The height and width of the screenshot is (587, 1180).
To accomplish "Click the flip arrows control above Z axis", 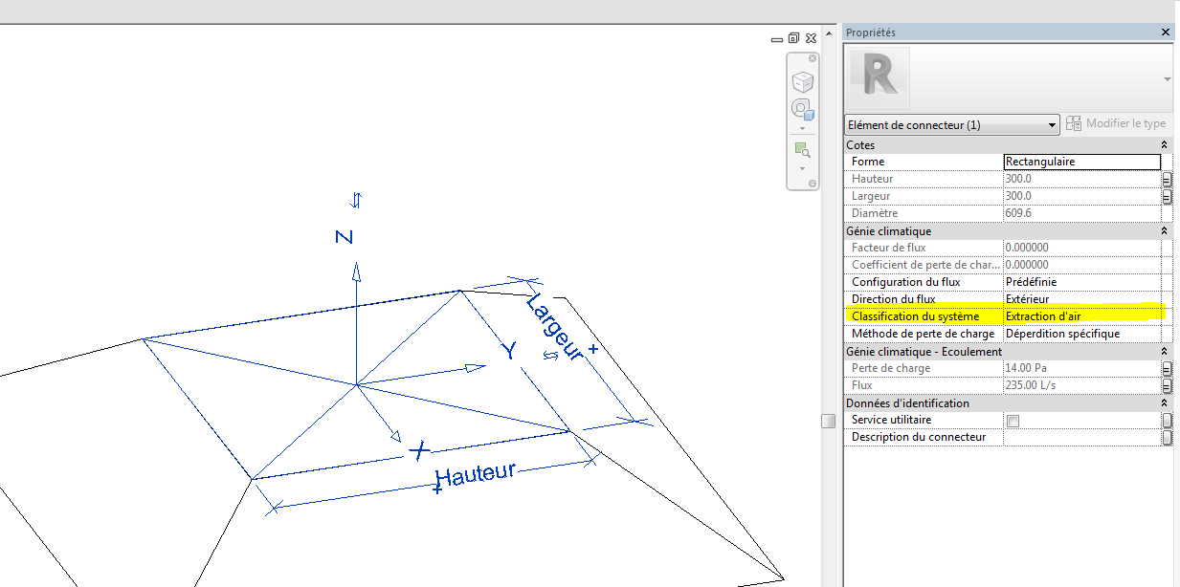I will (356, 200).
